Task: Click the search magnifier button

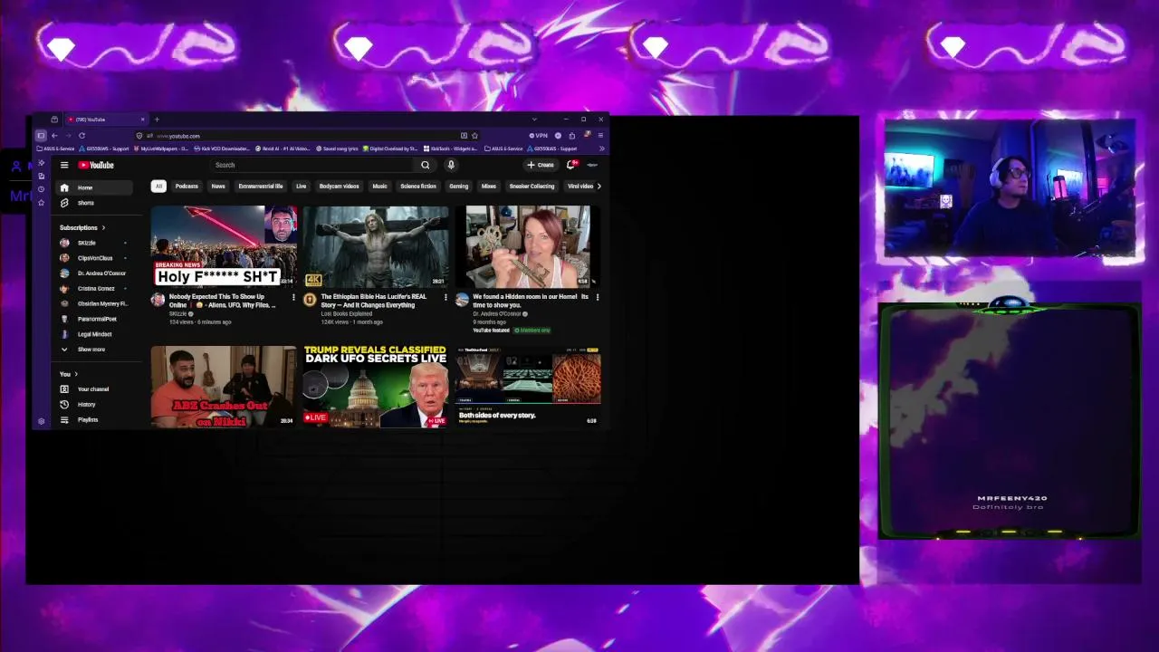Action: pos(425,165)
